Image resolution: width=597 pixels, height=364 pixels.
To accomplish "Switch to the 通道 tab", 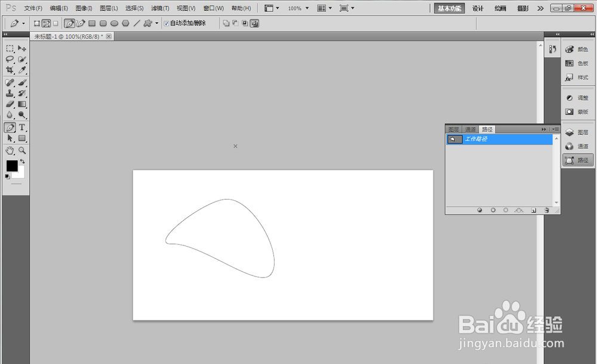I will pos(470,129).
